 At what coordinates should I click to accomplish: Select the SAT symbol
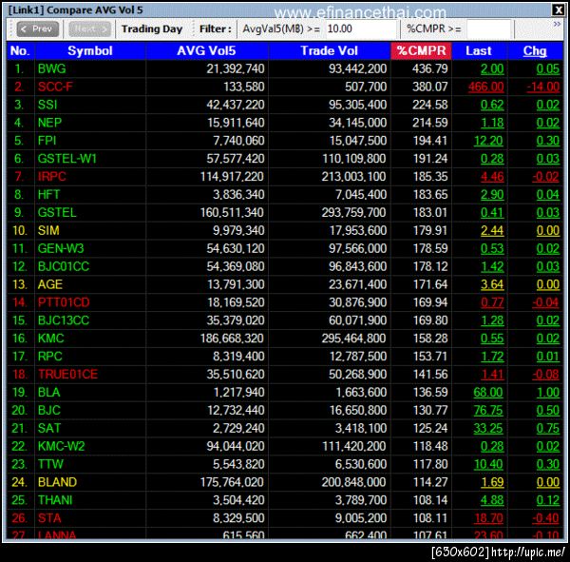[49, 428]
